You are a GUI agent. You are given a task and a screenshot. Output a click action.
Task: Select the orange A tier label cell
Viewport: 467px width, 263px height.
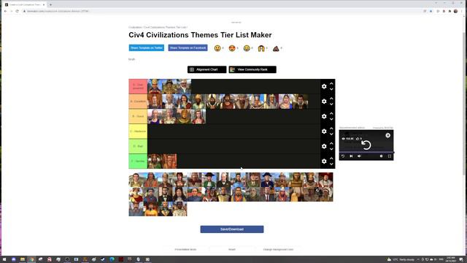pos(138,102)
